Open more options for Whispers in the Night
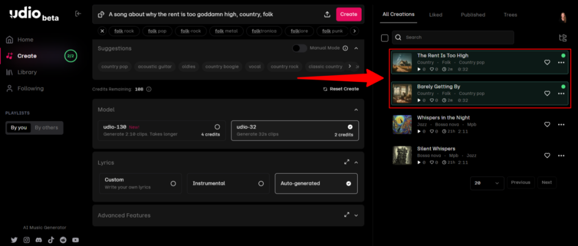The image size is (578, 246). click(x=561, y=125)
